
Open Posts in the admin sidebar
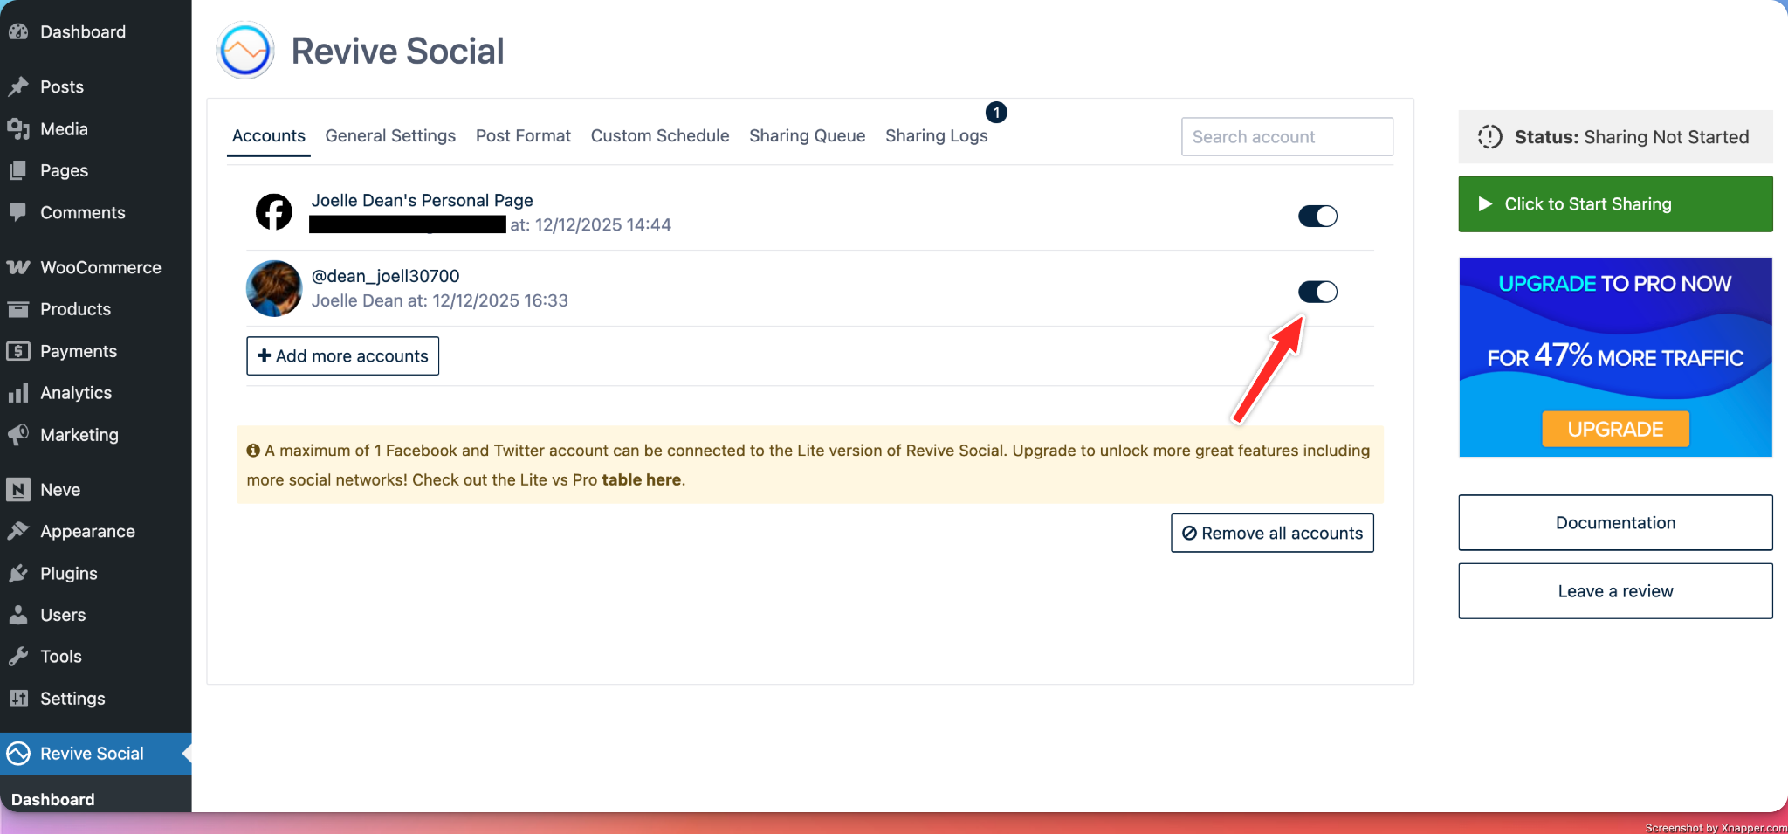[x=96, y=86]
